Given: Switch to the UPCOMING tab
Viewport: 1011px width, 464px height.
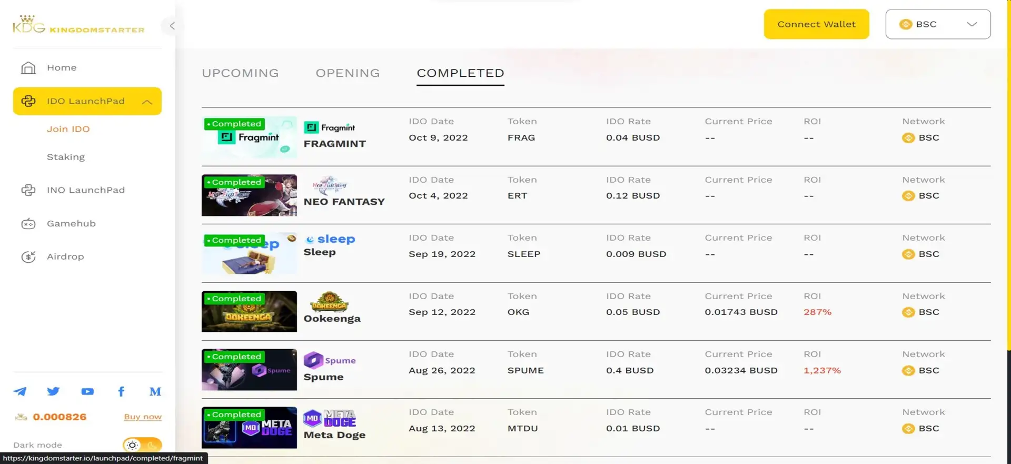Looking at the screenshot, I should pos(240,73).
